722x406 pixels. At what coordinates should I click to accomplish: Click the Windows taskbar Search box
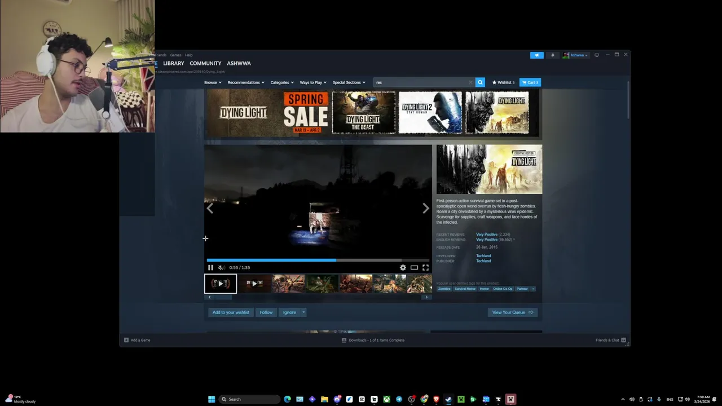tap(249, 399)
